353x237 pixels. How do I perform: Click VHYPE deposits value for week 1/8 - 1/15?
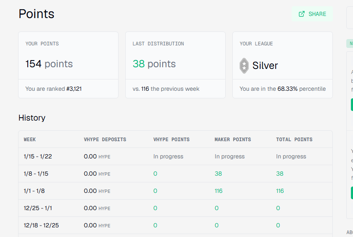pos(97,174)
